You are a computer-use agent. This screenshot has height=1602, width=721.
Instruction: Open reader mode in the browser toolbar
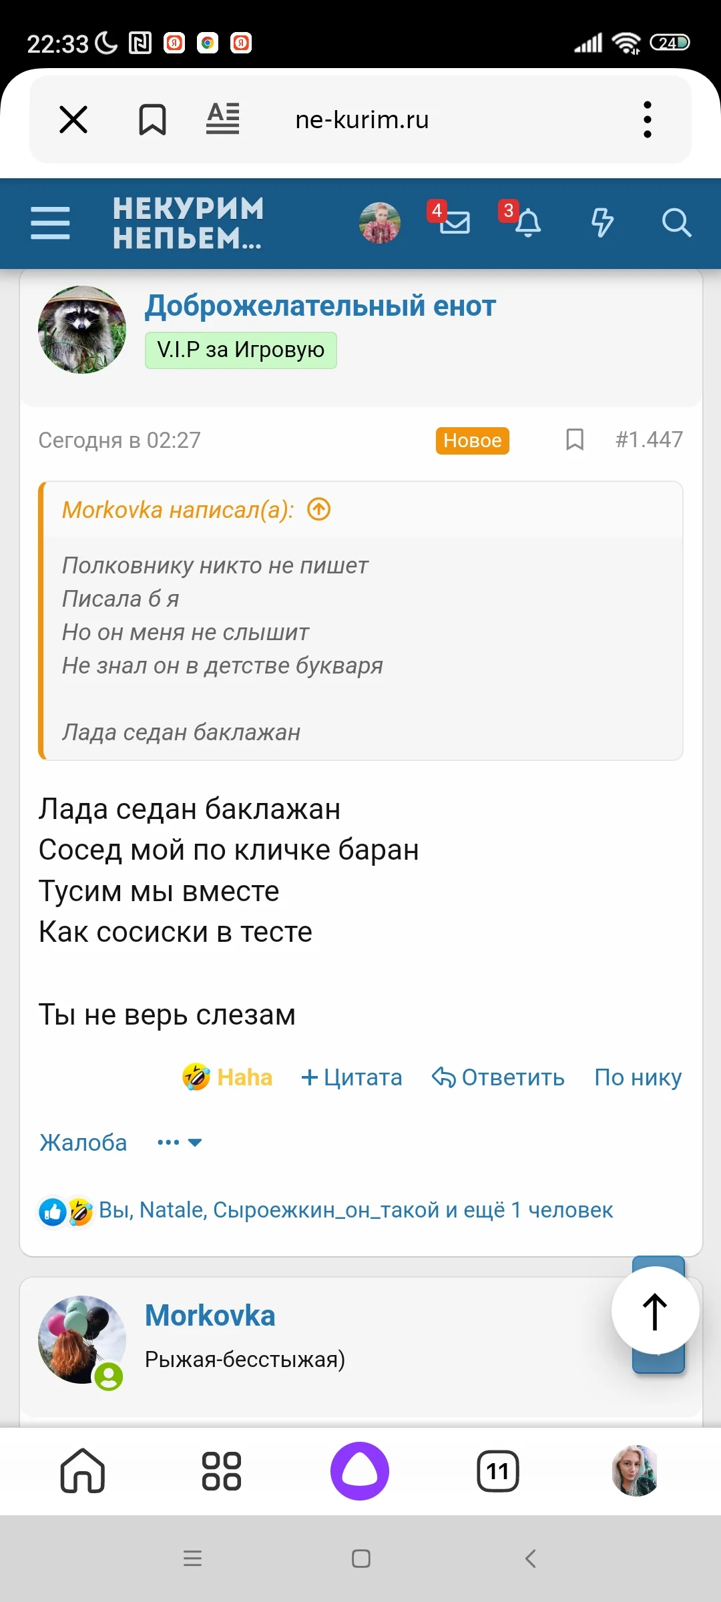222,119
